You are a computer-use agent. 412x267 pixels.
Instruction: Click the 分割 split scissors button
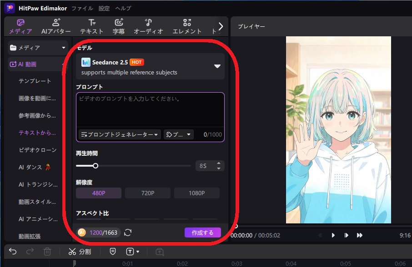80,252
